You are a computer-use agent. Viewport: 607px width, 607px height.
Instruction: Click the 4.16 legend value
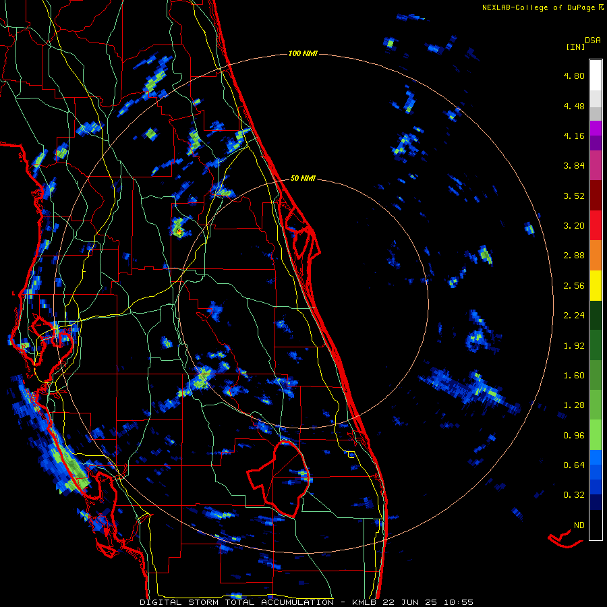(574, 136)
